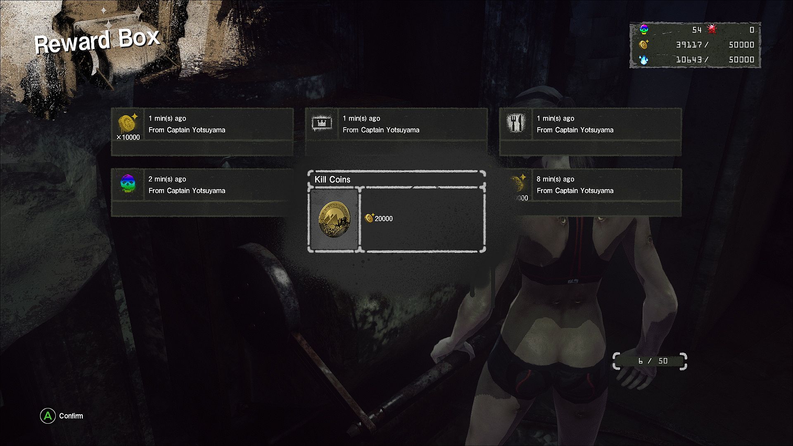Click the Confirm label

71,416
